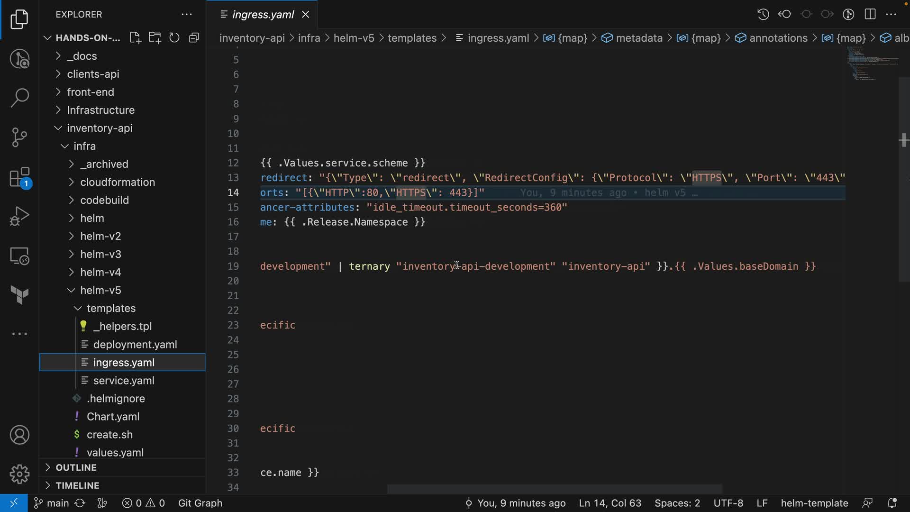The height and width of the screenshot is (512, 910).
Task: Refresh the Explorer file tree
Action: click(x=174, y=38)
